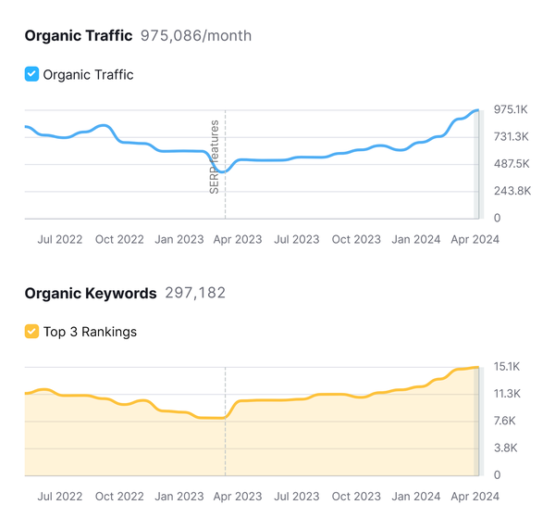Click the Organic Keywords section heading
Image resolution: width=555 pixels, height=530 pixels.
91,293
